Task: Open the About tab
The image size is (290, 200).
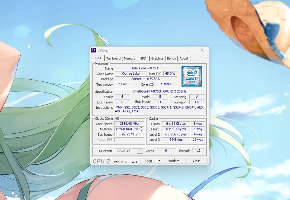Action: (184, 58)
